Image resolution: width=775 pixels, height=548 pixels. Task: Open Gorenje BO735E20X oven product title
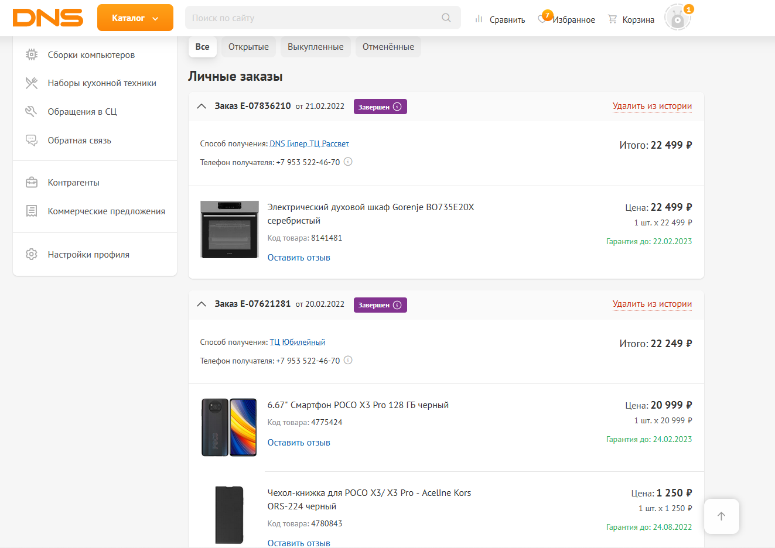click(371, 214)
